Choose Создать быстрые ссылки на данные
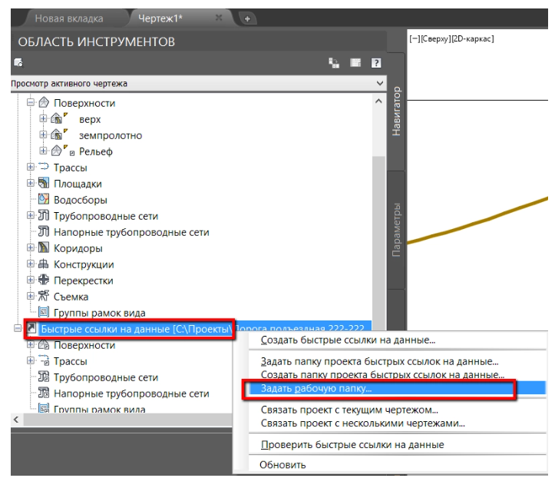 point(348,340)
